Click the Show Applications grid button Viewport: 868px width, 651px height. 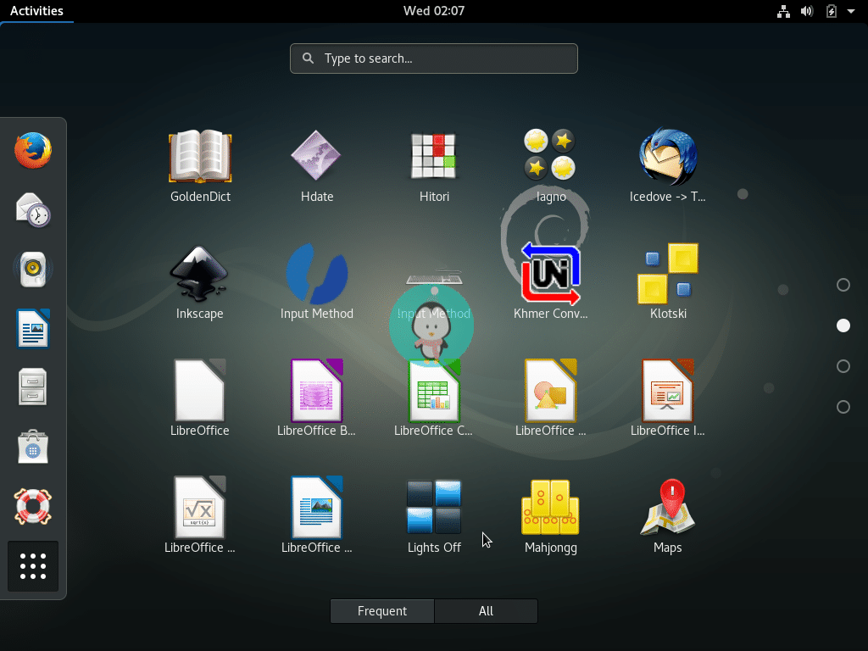pyautogui.click(x=33, y=566)
